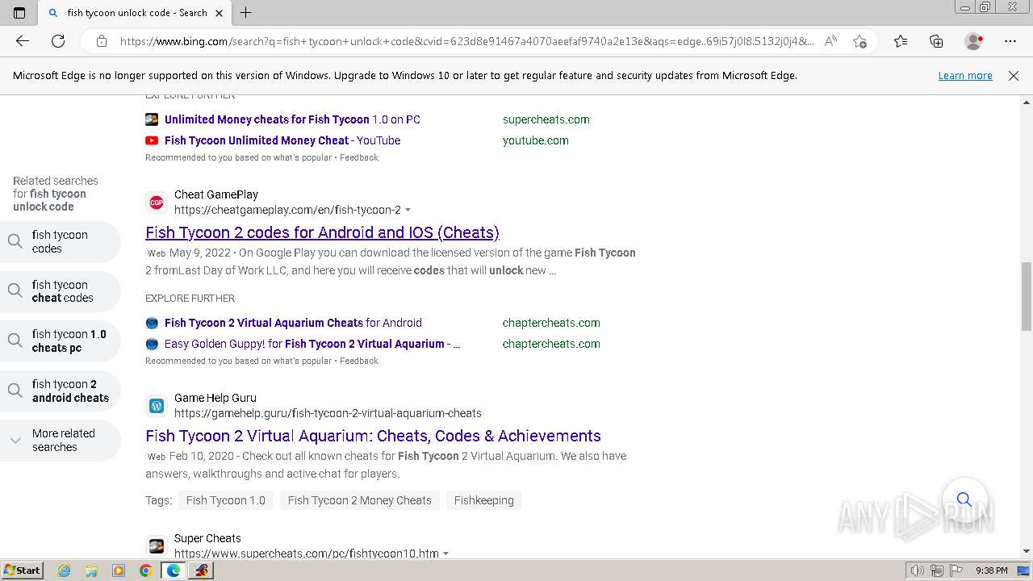Open Windows Media Player from taskbar
Screen dimensions: 1033x581
119,571
